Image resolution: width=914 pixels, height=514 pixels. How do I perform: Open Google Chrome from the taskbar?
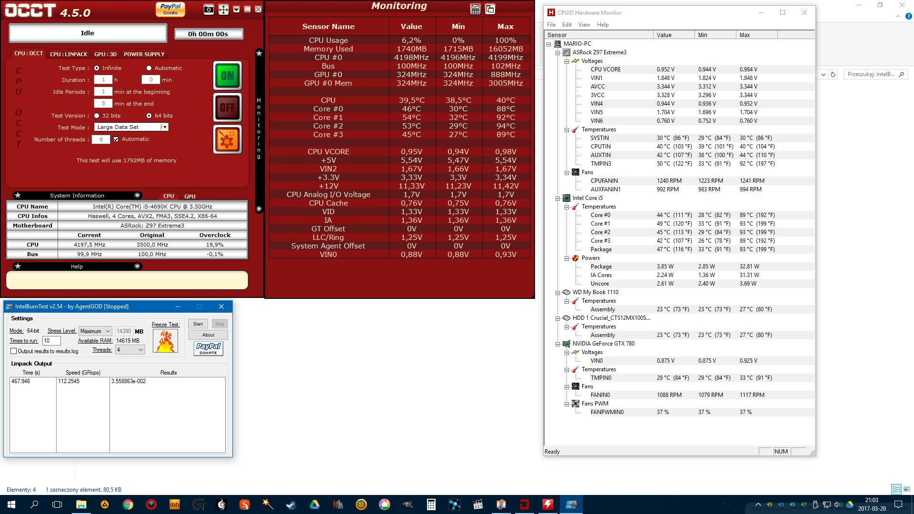(x=128, y=504)
